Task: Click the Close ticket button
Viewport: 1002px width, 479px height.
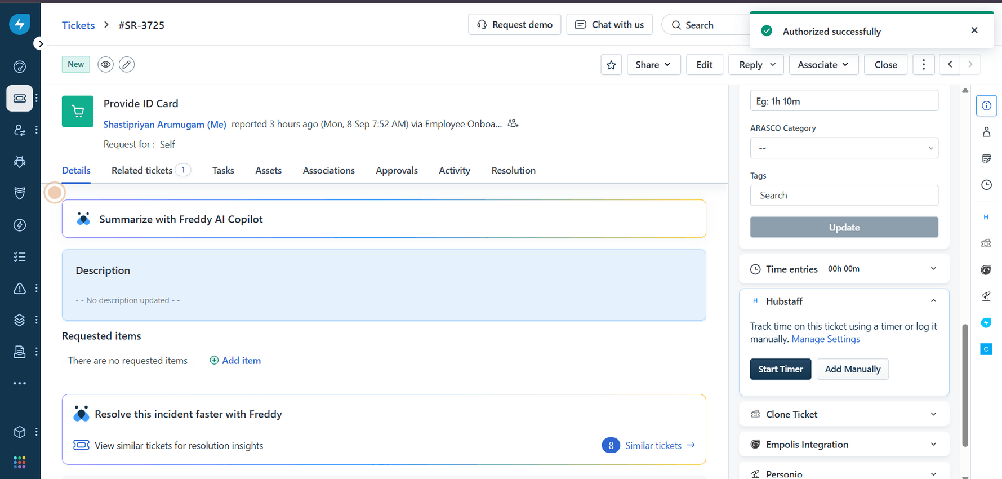Action: [885, 65]
